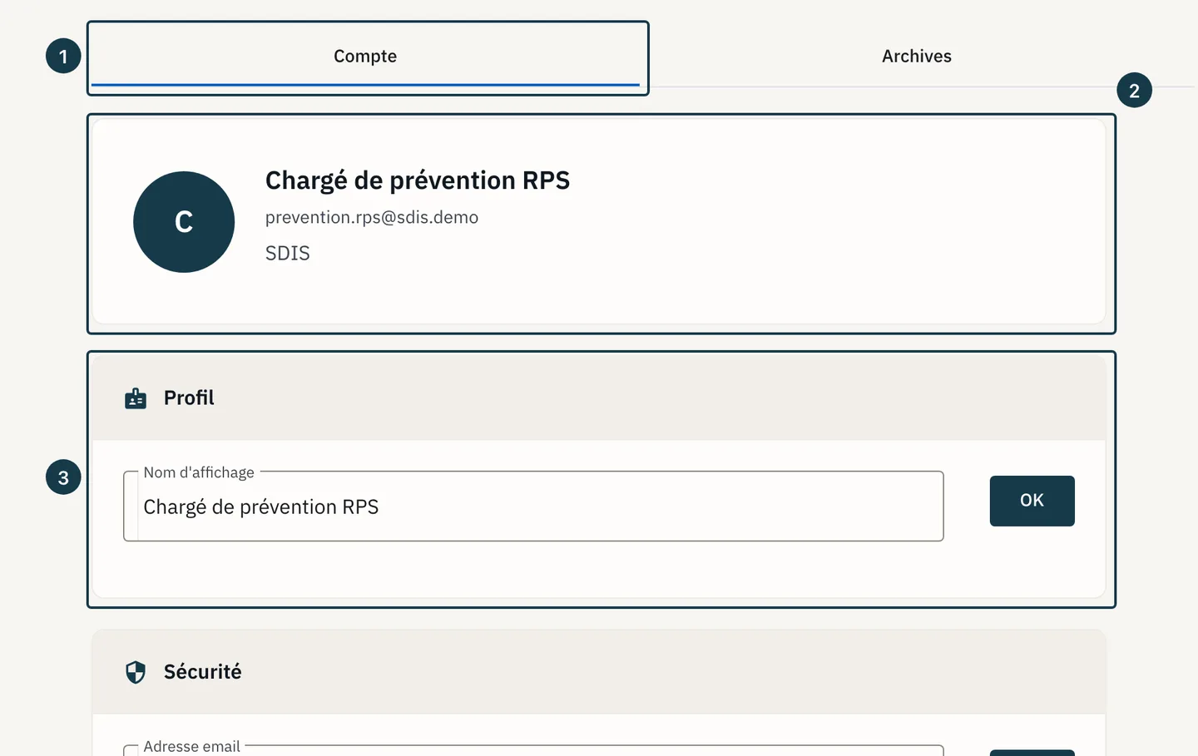Select the heading Chargé de prévention RPS

(x=418, y=180)
